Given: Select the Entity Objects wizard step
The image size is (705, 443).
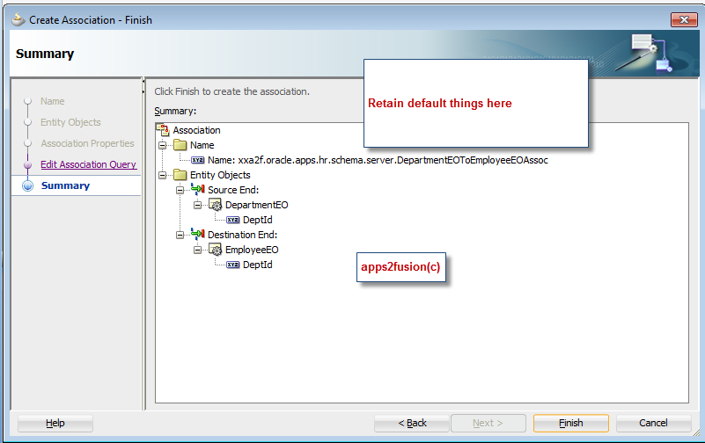Looking at the screenshot, I should click(x=70, y=122).
